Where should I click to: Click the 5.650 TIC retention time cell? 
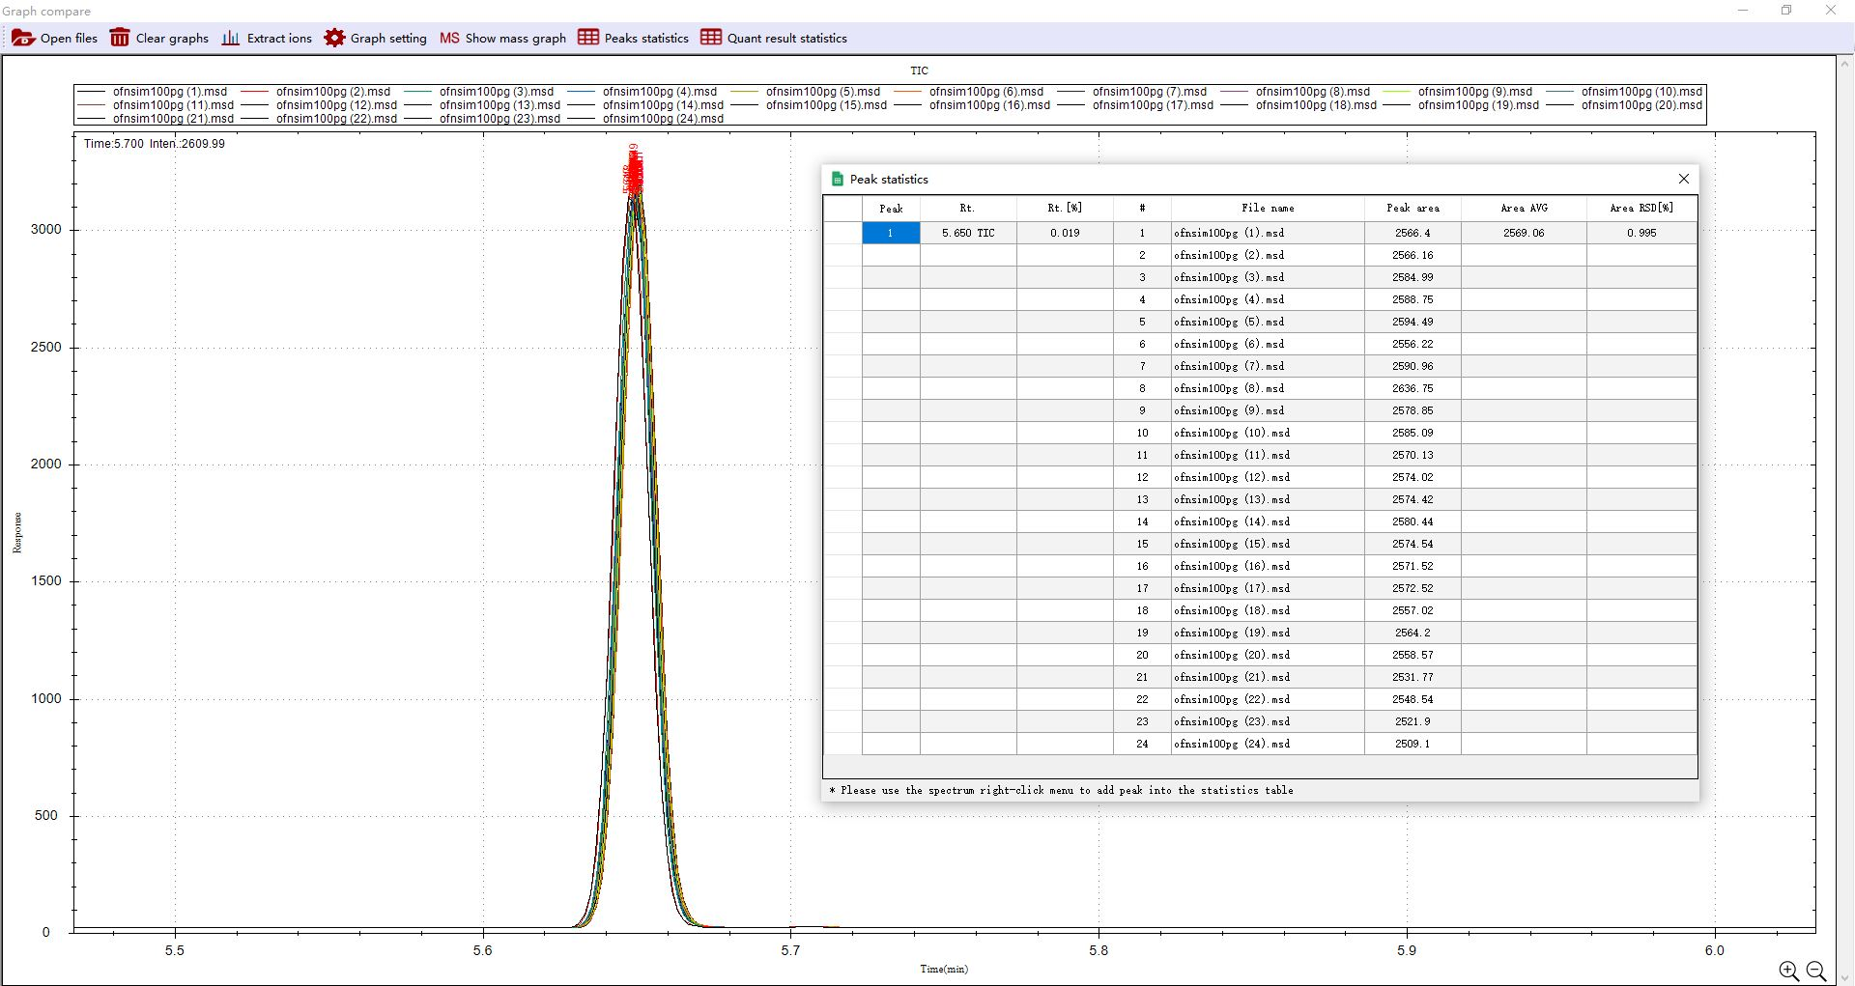click(x=968, y=233)
